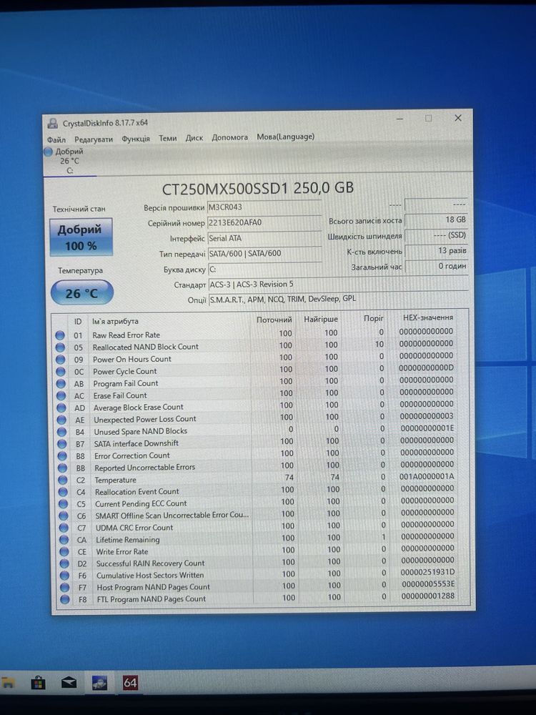The width and height of the screenshot is (536, 715).
Task: Click the Поріг column header
Action: tap(374, 318)
